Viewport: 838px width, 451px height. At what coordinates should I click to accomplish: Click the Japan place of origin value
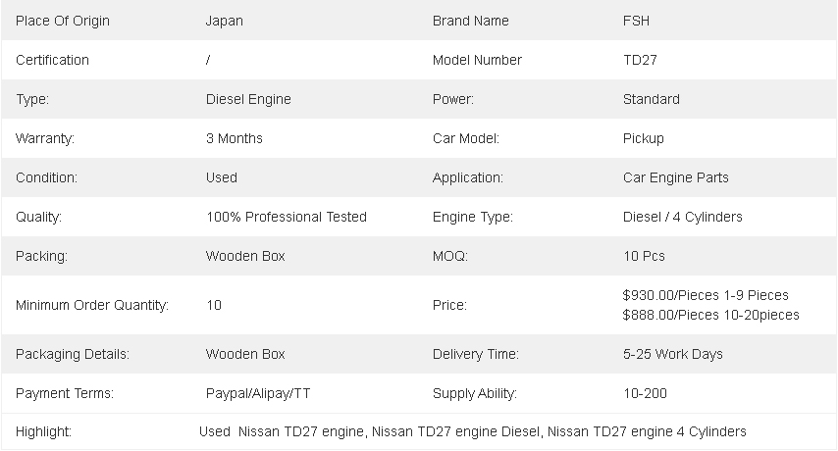(x=225, y=21)
